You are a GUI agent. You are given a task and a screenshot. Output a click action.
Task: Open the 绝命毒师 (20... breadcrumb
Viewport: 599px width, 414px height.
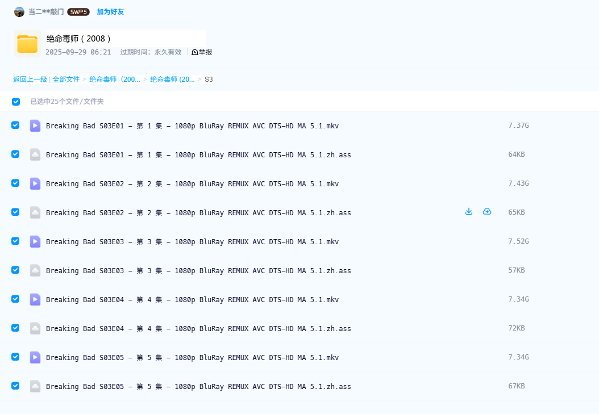172,80
